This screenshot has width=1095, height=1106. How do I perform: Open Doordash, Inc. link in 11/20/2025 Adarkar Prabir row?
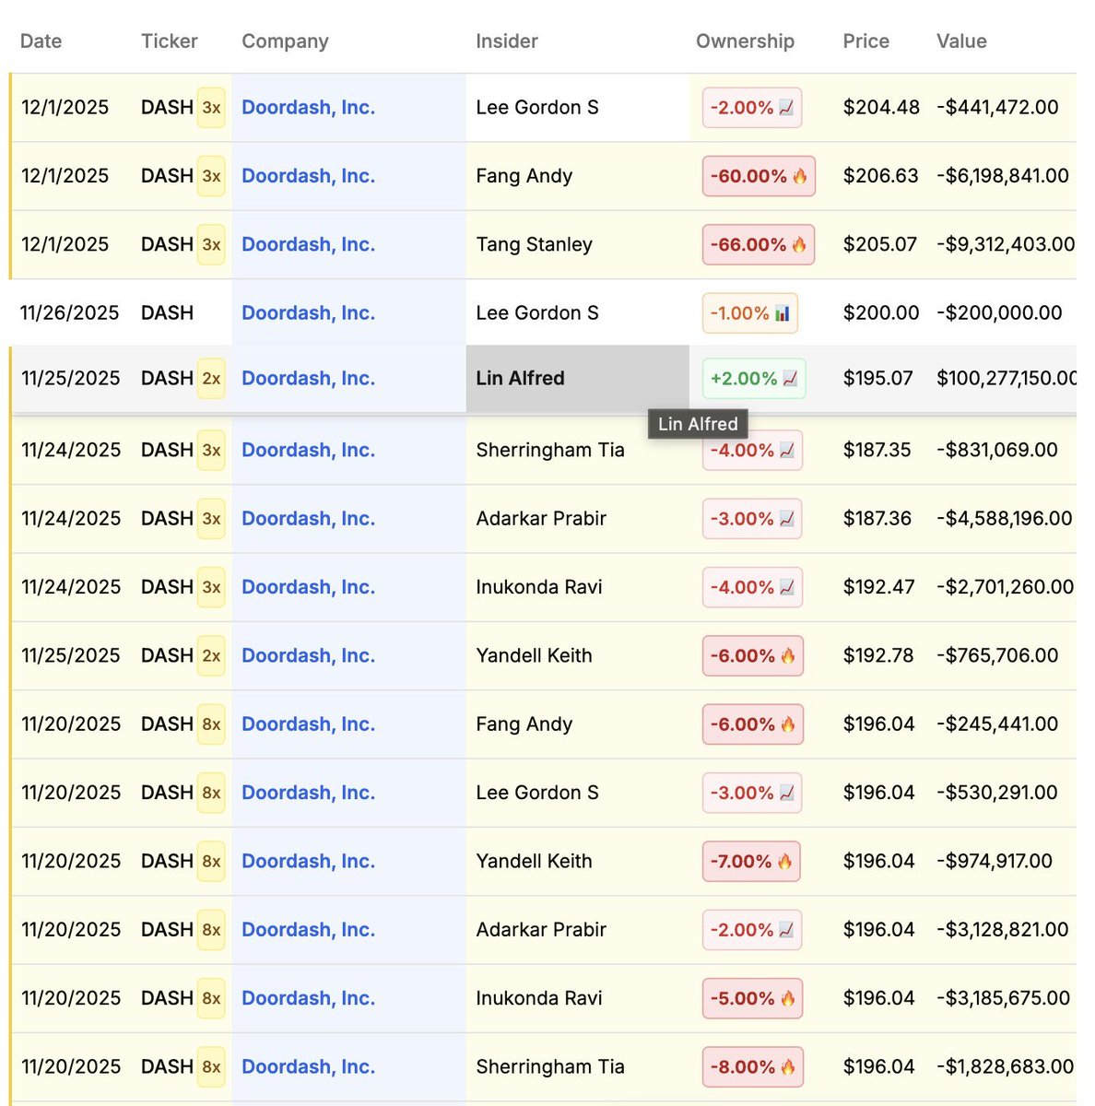[308, 930]
